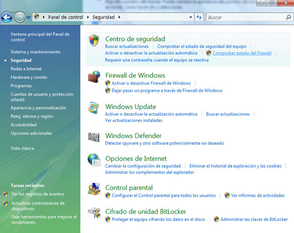The width and height of the screenshot is (294, 233).
Task: Select Panel de control in the breadcrumb
Action: 66,17
